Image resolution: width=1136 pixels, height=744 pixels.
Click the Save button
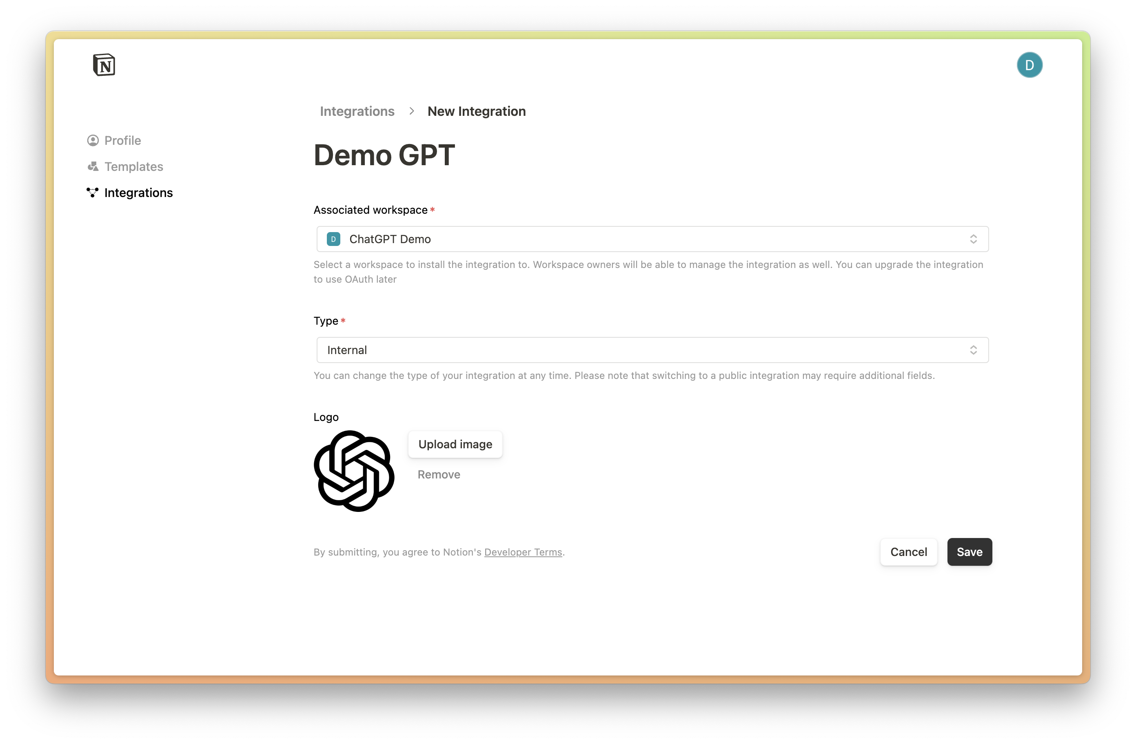pos(969,551)
